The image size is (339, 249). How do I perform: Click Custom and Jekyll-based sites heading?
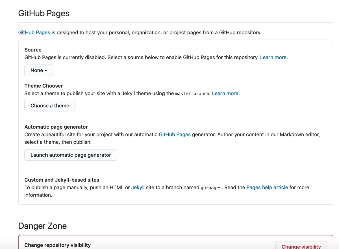coord(62,180)
